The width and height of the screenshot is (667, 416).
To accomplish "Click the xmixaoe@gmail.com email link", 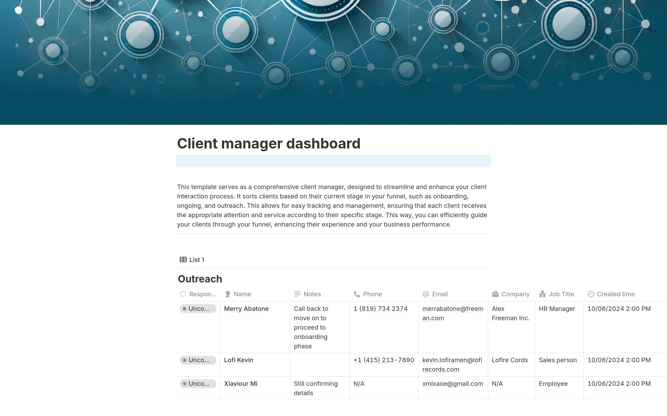I will tap(453, 384).
